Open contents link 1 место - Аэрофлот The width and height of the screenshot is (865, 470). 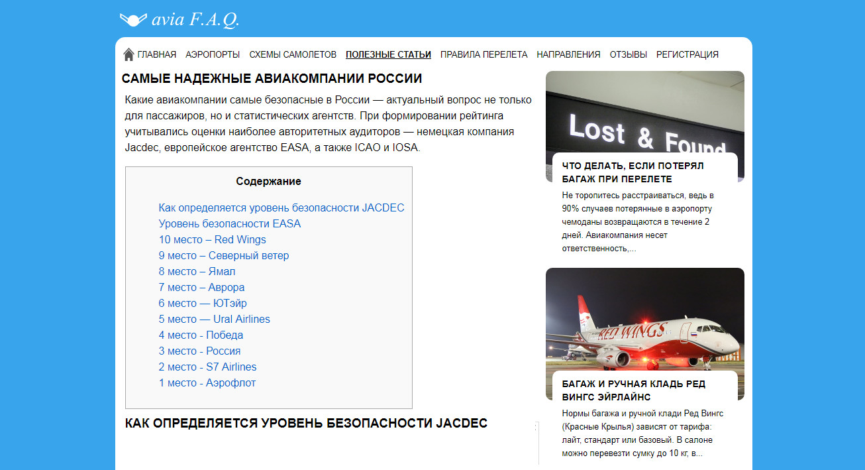click(207, 382)
